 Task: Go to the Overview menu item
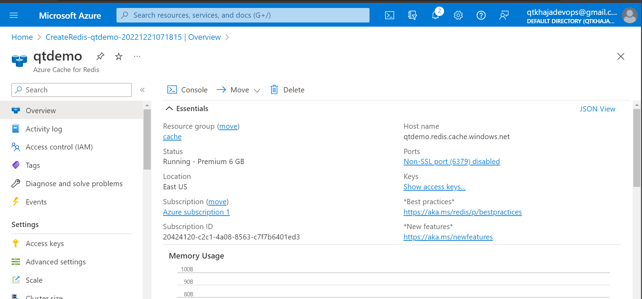pyautogui.click(x=71, y=110)
